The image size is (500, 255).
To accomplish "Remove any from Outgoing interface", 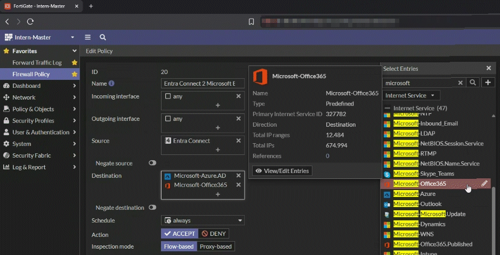I will tap(238, 118).
